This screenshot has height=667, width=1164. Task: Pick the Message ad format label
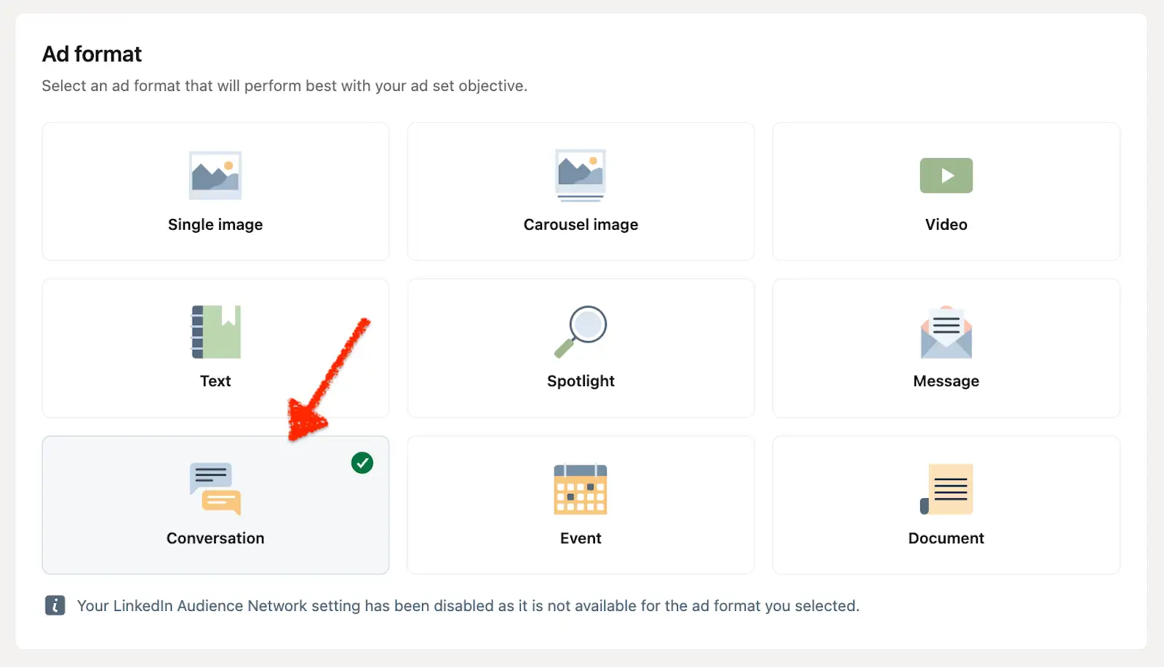pos(946,381)
